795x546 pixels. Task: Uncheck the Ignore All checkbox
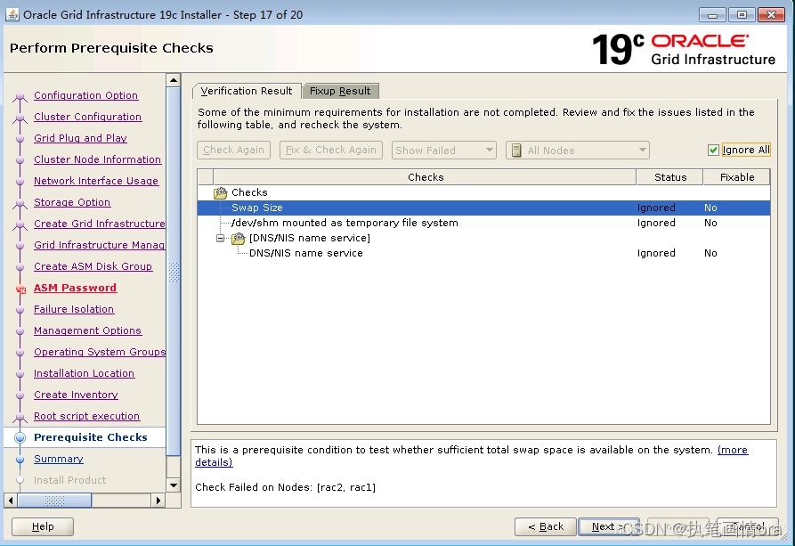pyautogui.click(x=712, y=150)
